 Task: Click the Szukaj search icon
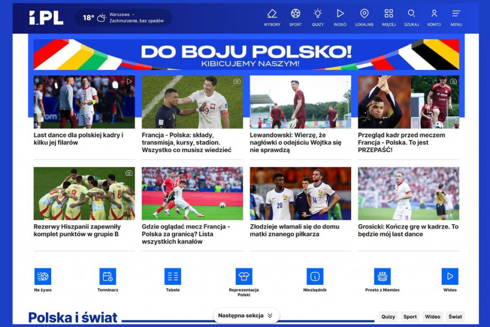411,14
